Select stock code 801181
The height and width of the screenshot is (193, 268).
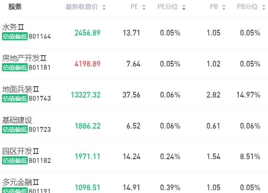click(x=40, y=67)
